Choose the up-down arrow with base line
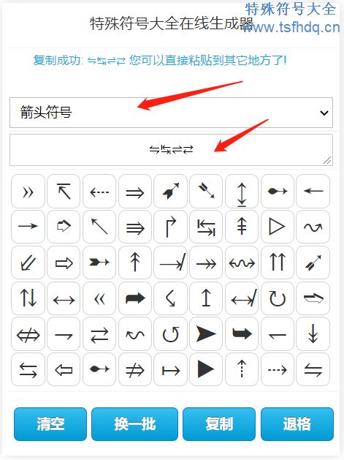The height and width of the screenshot is (460, 344). [242, 192]
